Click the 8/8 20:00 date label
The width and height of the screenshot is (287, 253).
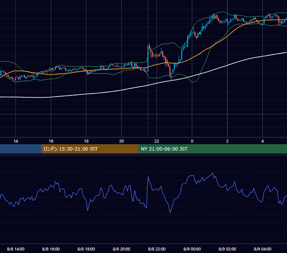122,249
